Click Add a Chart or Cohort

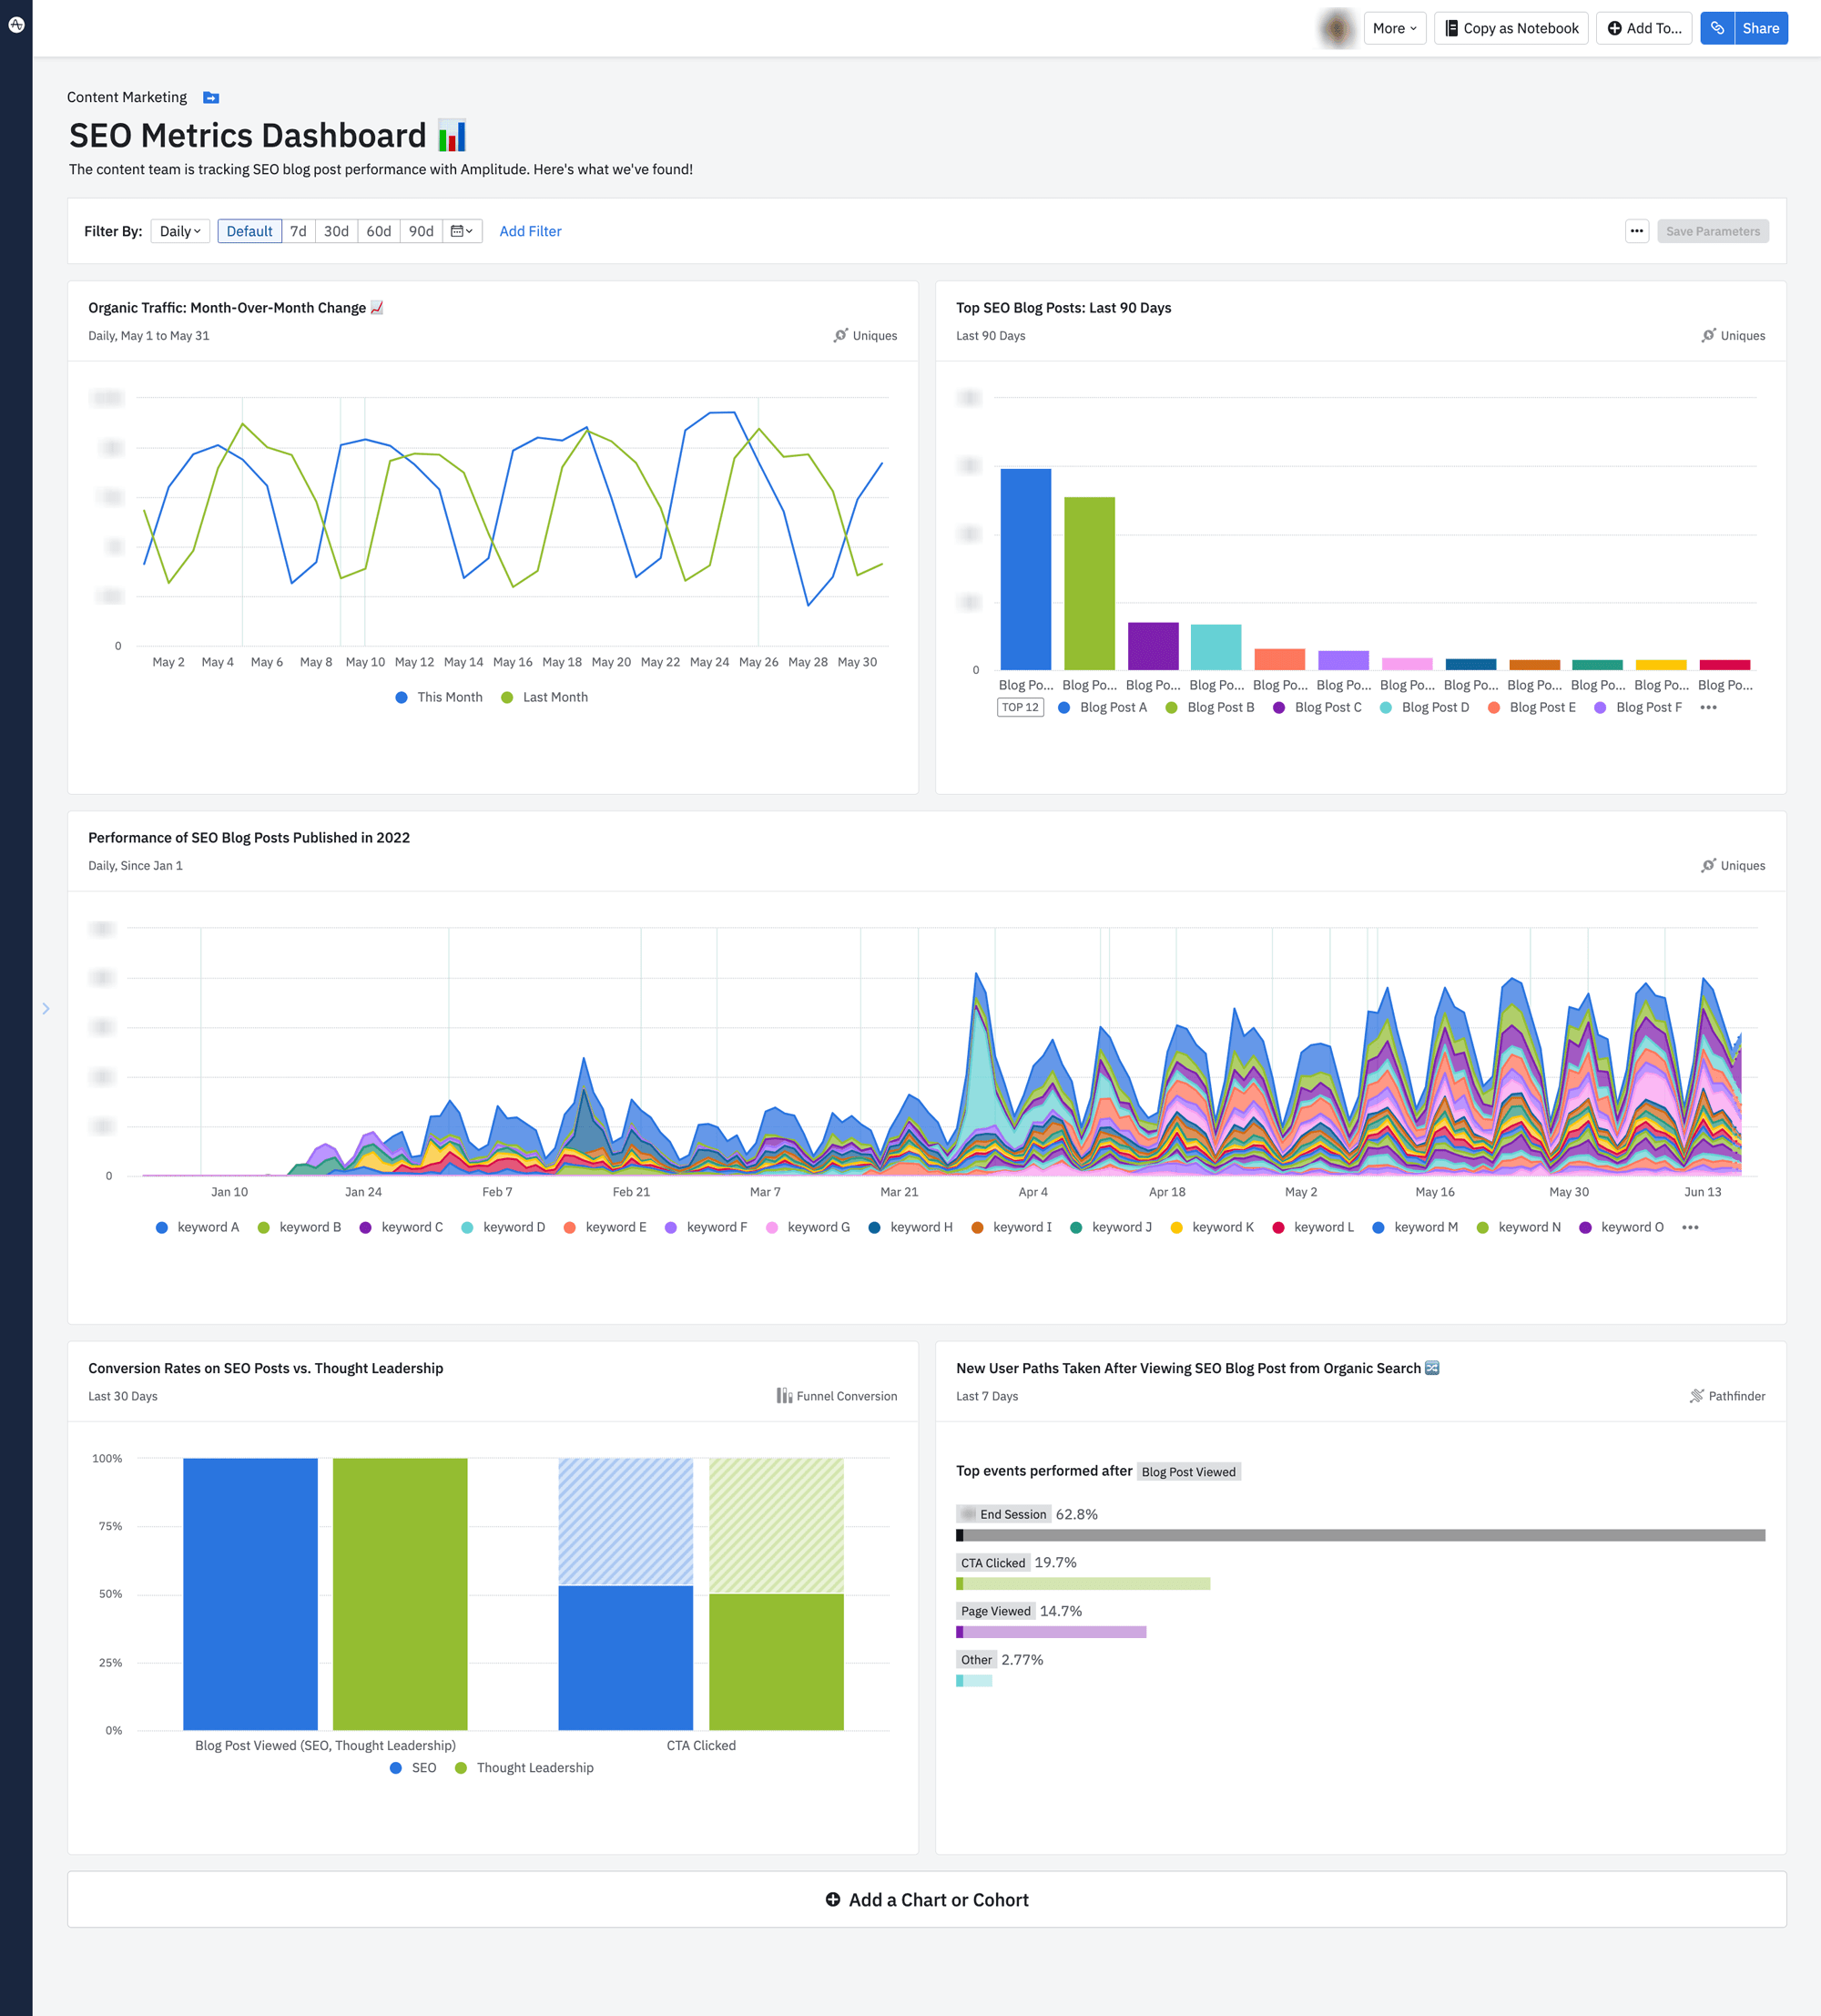click(x=926, y=1899)
